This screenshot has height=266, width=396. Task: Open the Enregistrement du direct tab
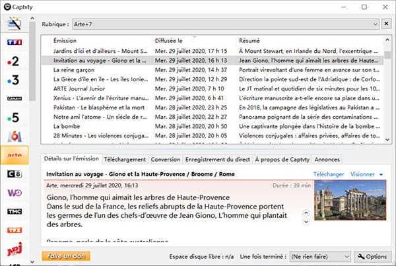click(217, 160)
